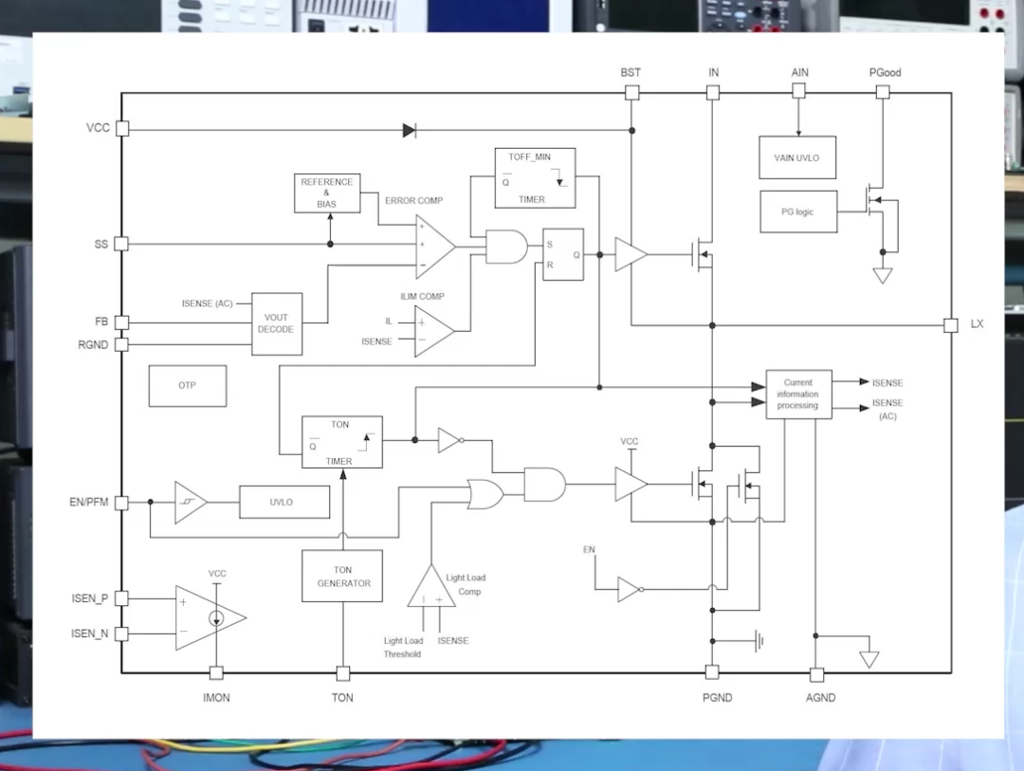Select the high-side driver buffer triangle
1024x771 pixels.
(631, 254)
